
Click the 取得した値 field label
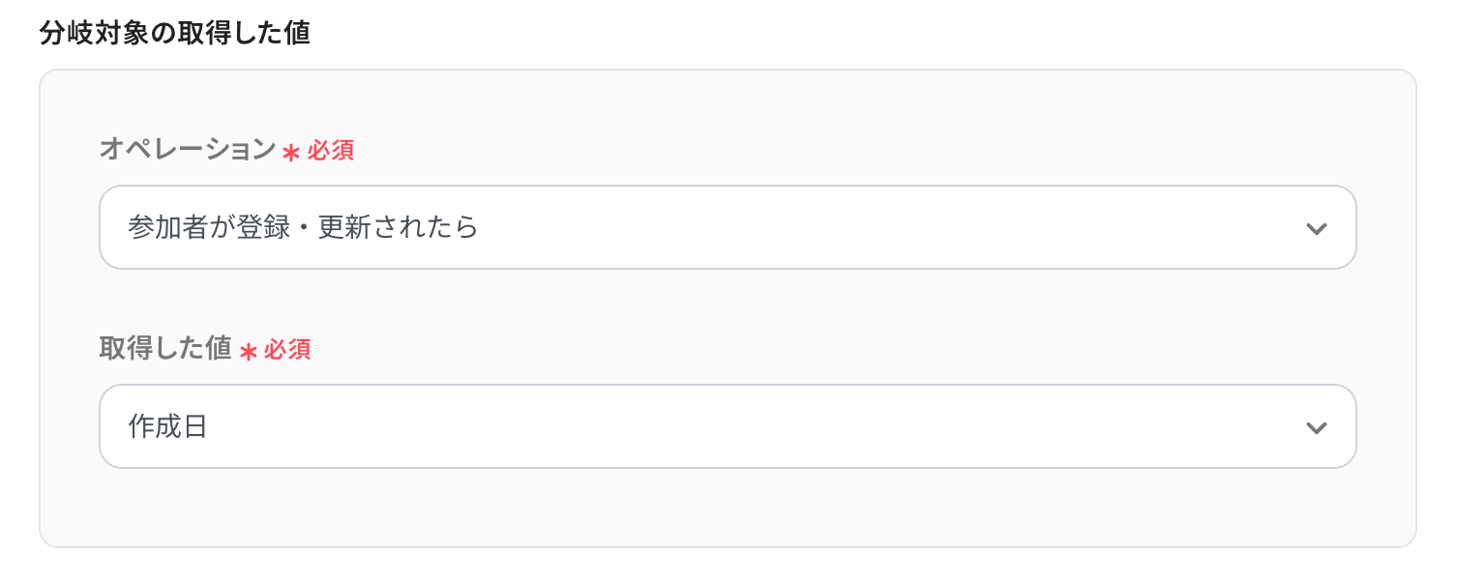pyautogui.click(x=165, y=349)
